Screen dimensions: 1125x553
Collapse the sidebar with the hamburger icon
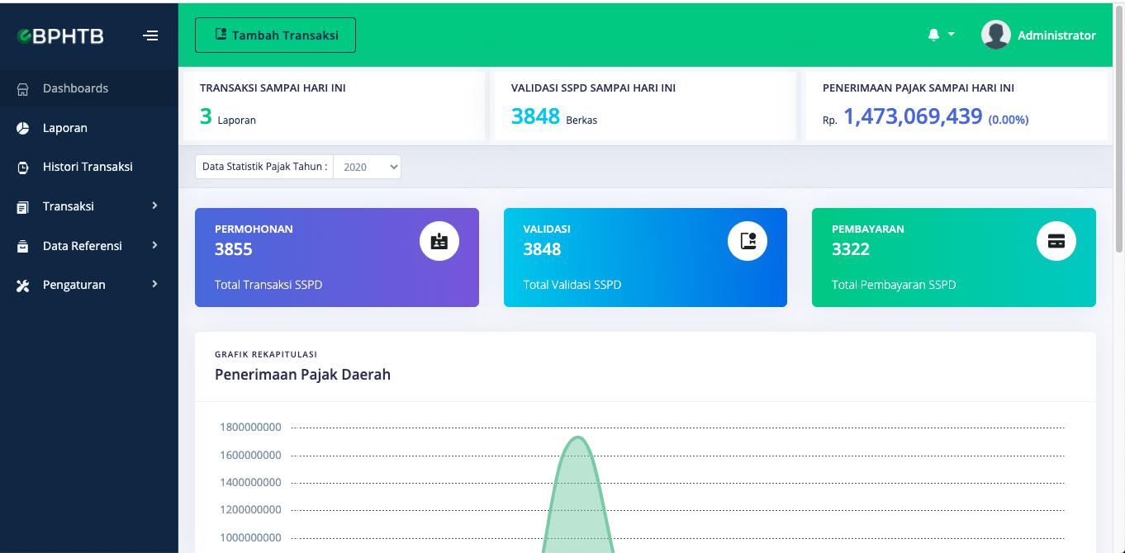point(150,35)
